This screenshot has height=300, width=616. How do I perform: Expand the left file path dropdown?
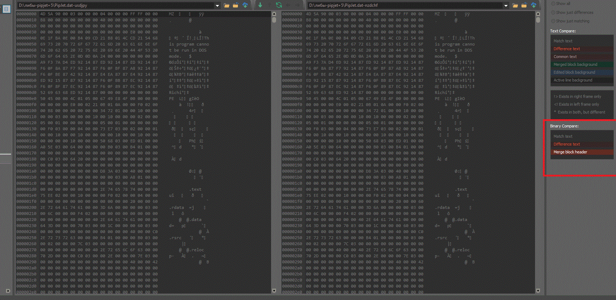[x=217, y=5]
